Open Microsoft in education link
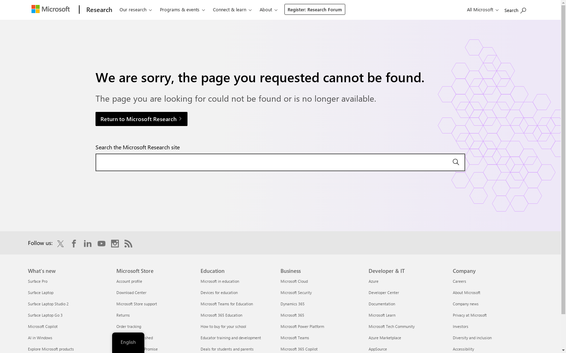566x353 pixels. coord(220,281)
